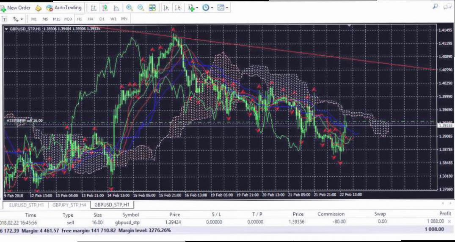Expand the arrows tool dropdown
The image size is (455, 242).
coord(22,20)
